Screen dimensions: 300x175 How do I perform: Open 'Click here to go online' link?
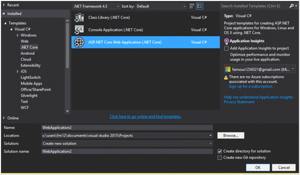145,116
